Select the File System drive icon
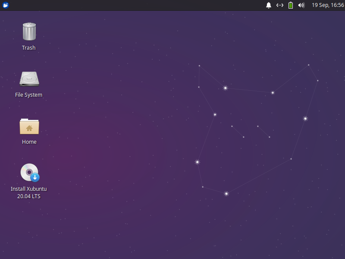 pos(29,79)
